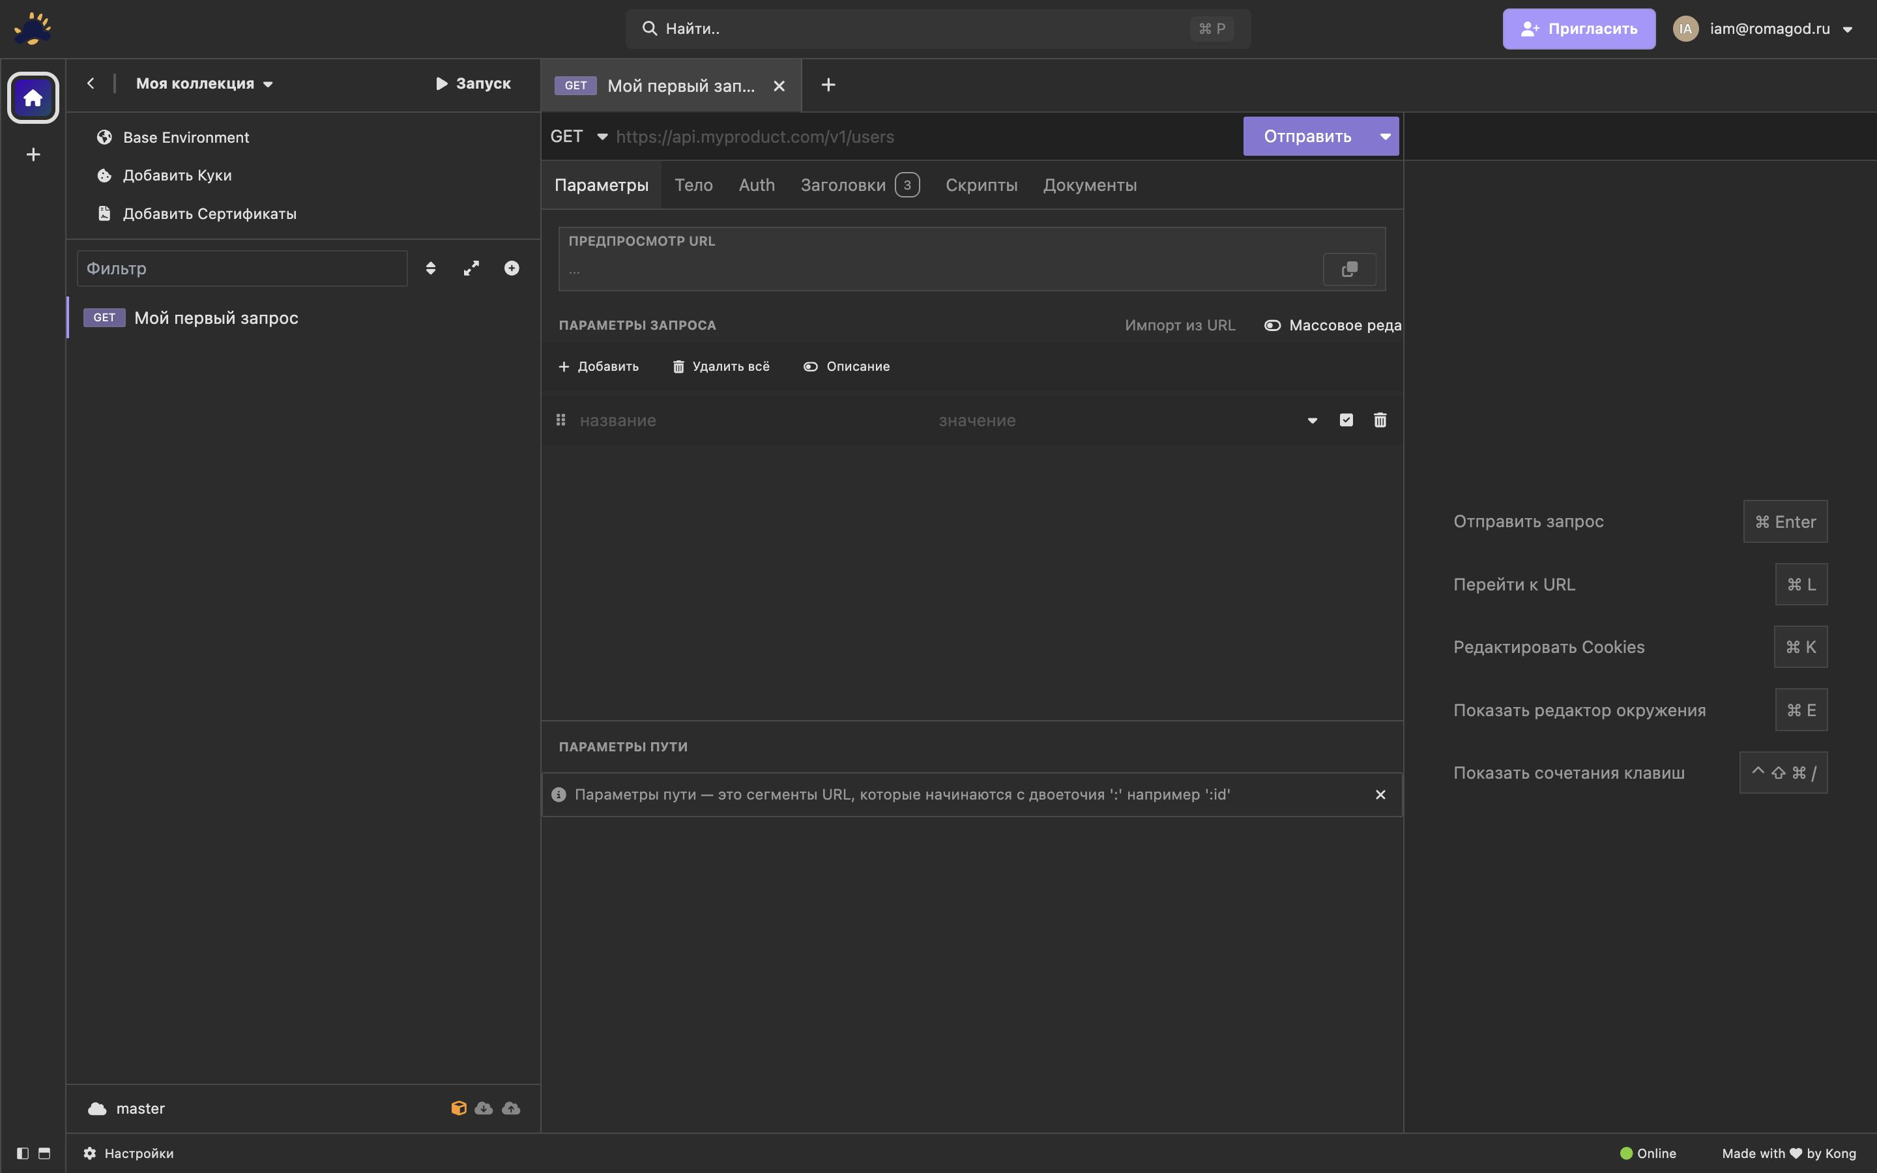Open the Auth tab
Viewport: 1877px width, 1173px height.
756,184
